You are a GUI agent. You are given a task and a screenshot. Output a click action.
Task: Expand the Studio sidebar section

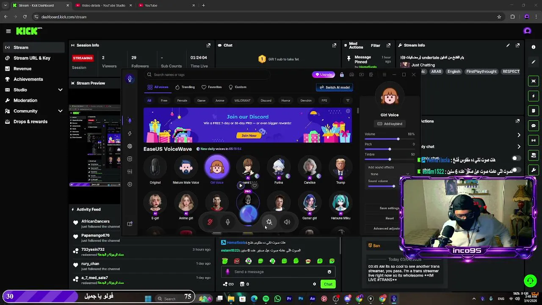60,90
